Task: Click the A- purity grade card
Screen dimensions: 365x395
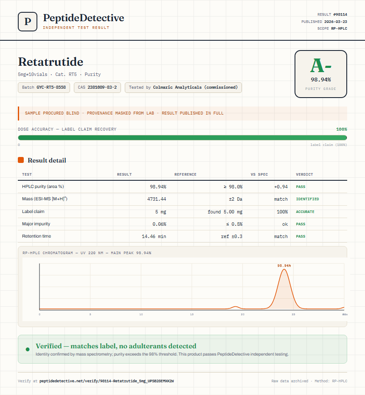Action: coord(320,74)
